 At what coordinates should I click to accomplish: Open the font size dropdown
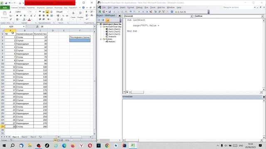[35, 12]
